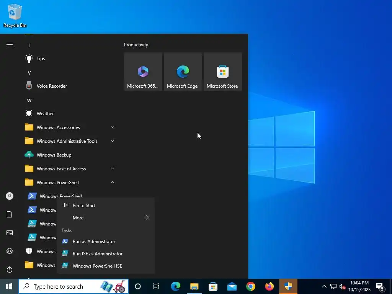The image size is (392, 294).
Task: Click the Windows Accessories folder icon
Action: (x=29, y=127)
